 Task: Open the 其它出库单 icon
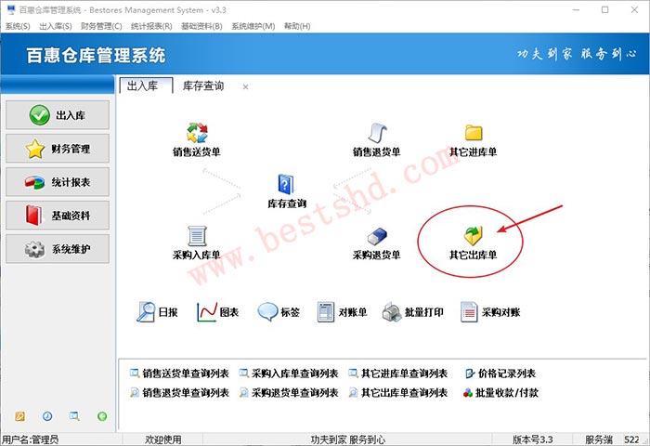tap(474, 236)
